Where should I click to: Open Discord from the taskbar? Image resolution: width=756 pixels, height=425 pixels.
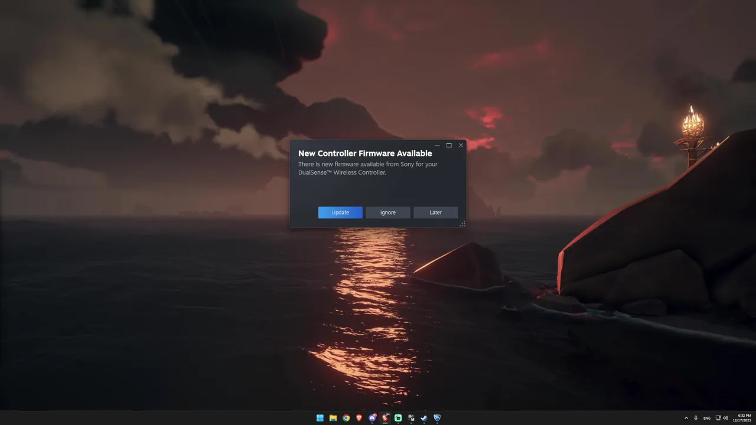[372, 418]
